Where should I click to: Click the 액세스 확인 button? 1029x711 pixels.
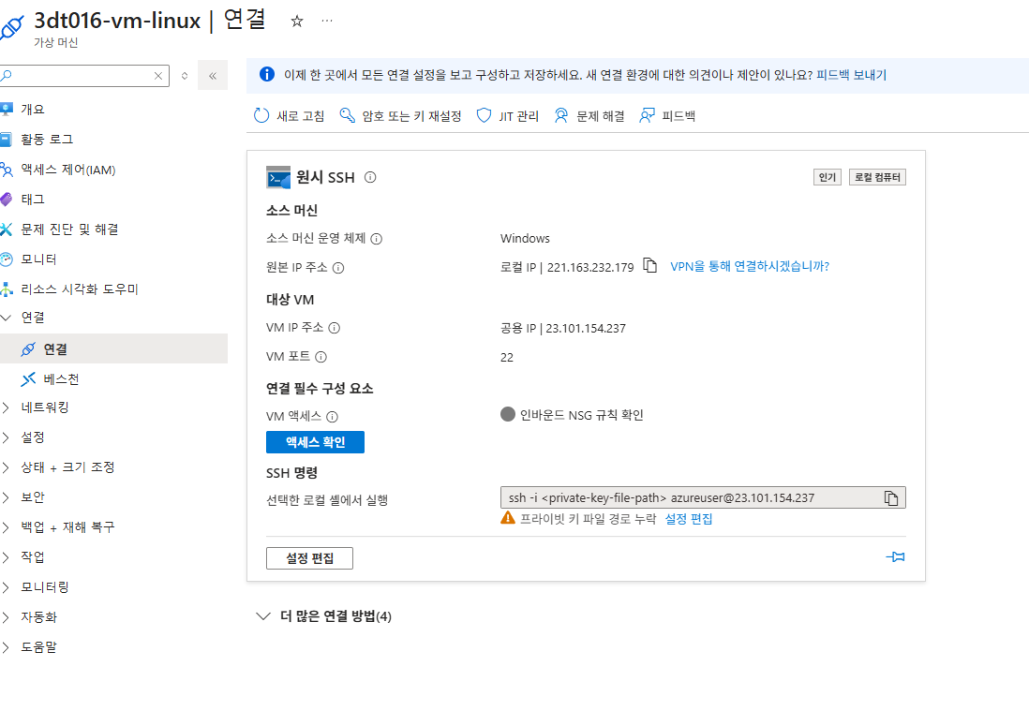pos(315,442)
